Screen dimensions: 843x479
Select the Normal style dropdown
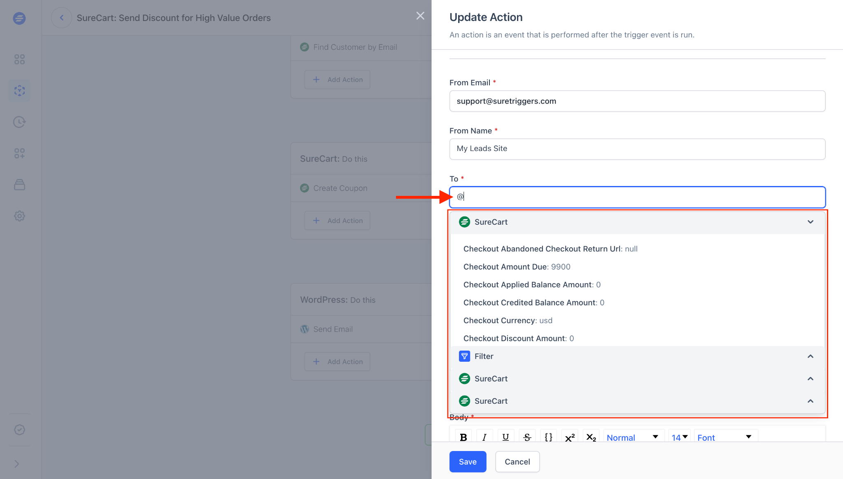(632, 437)
